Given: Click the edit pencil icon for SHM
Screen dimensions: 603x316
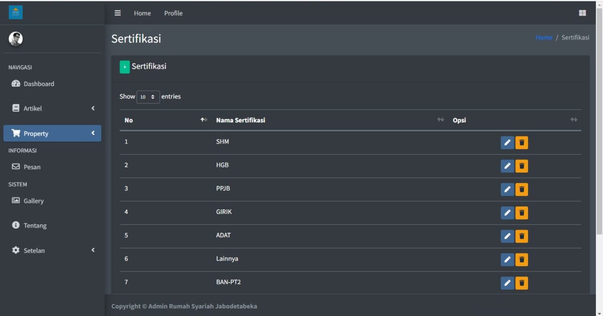Looking at the screenshot, I should pos(507,142).
